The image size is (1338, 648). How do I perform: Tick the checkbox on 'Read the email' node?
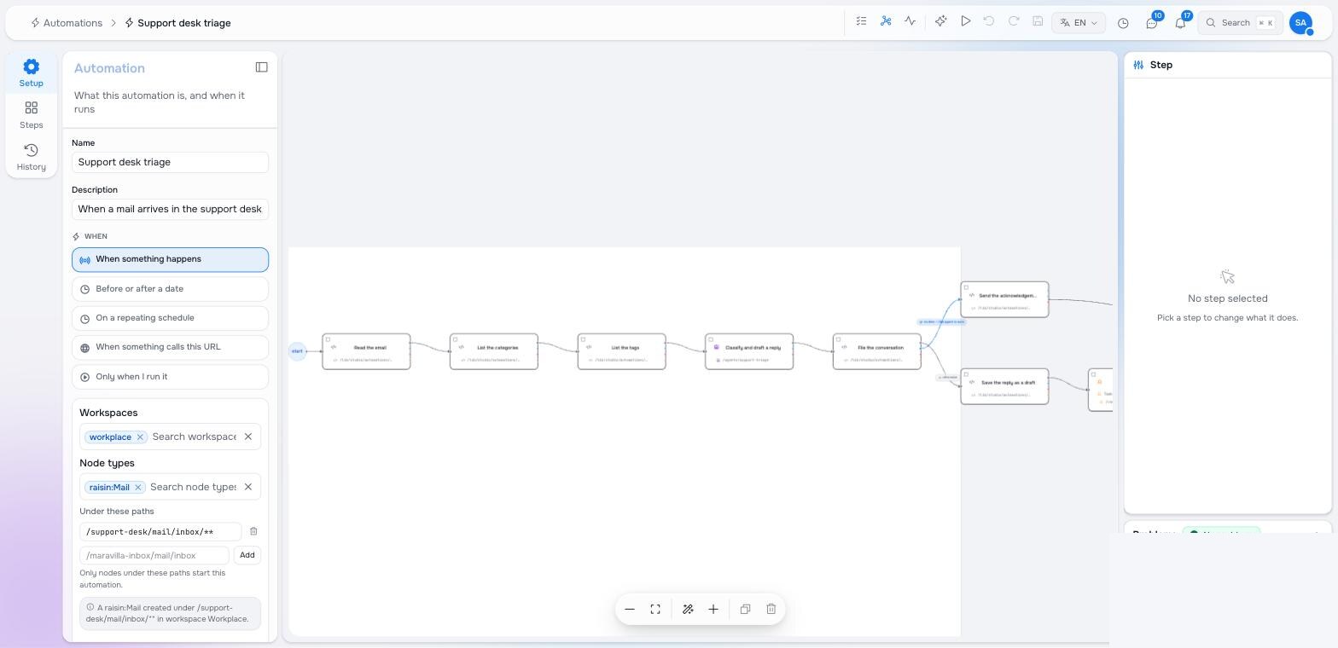[329, 339]
